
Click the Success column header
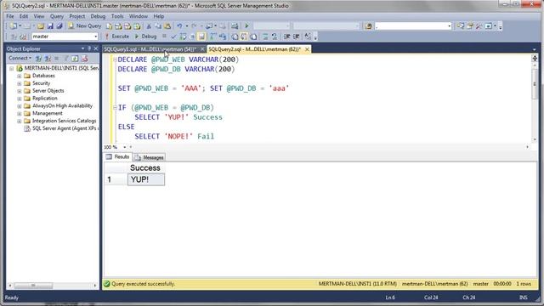pyautogui.click(x=145, y=168)
